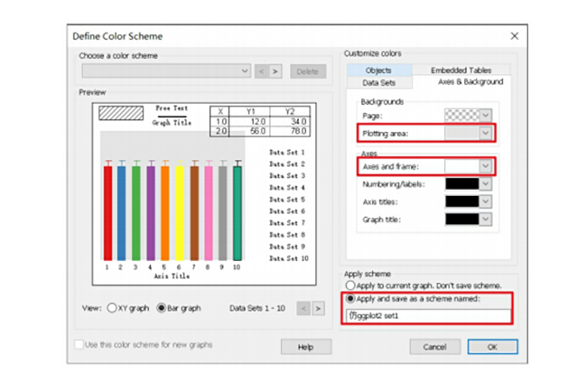
Task: Click the Cancel button
Action: [x=434, y=347]
